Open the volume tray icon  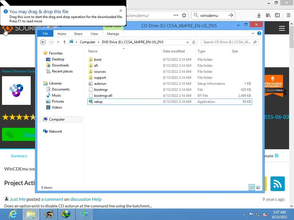(265, 215)
